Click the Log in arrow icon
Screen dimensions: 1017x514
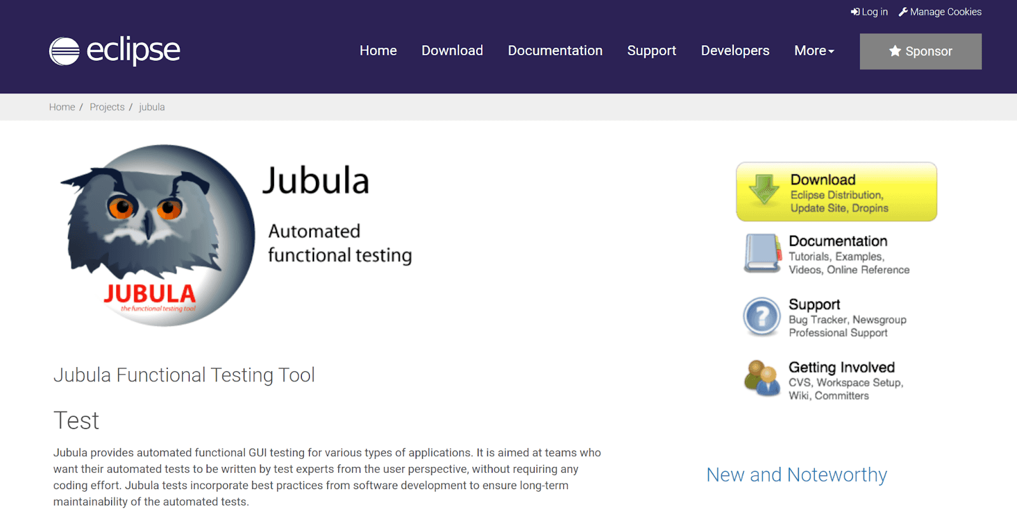click(855, 12)
